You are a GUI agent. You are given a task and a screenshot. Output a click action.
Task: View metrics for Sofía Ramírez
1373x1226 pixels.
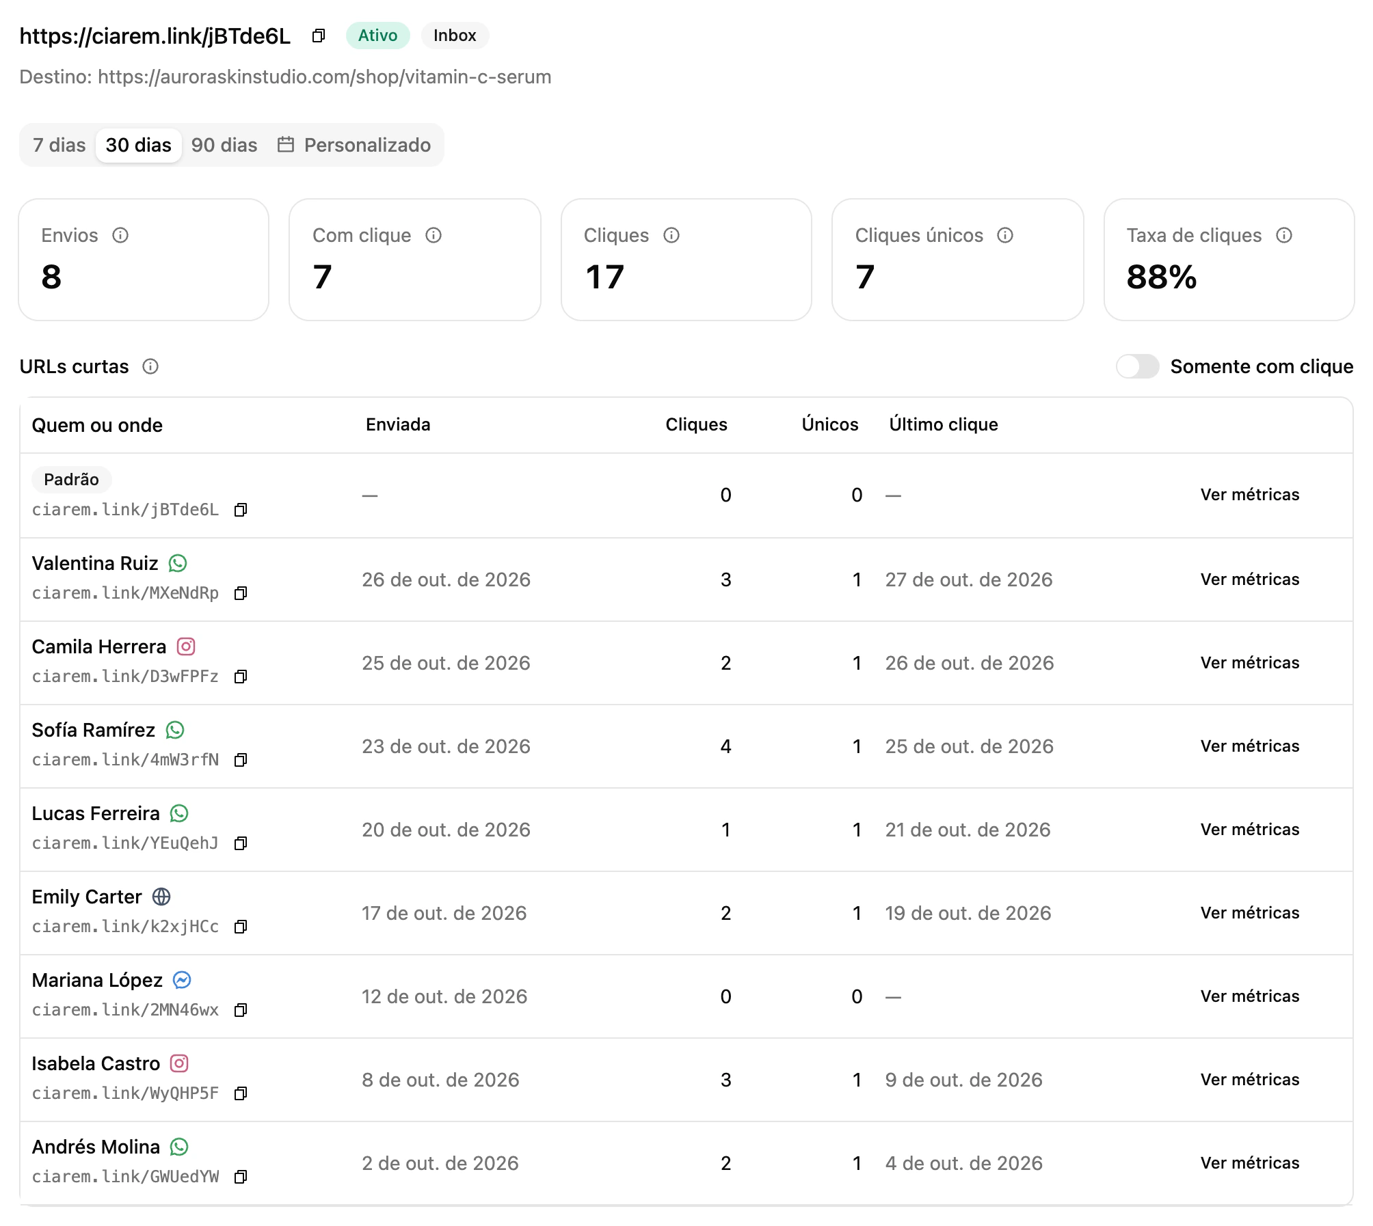1250,746
